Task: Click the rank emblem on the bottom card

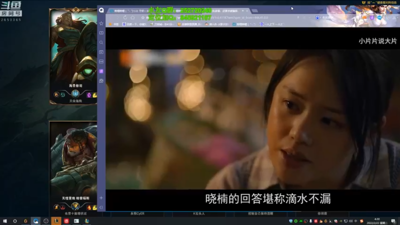Action: click(75, 206)
